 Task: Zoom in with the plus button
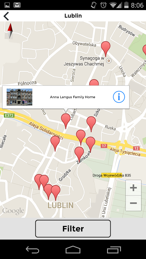(133, 188)
